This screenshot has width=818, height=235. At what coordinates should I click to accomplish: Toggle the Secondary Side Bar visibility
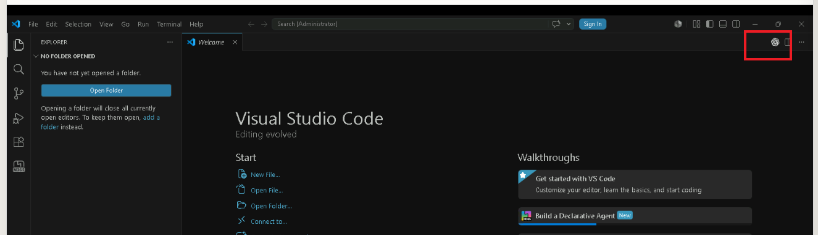(735, 24)
